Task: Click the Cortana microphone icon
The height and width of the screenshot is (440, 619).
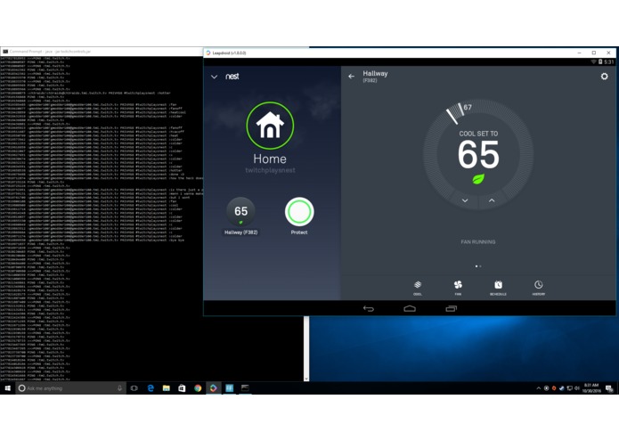Action: point(119,388)
